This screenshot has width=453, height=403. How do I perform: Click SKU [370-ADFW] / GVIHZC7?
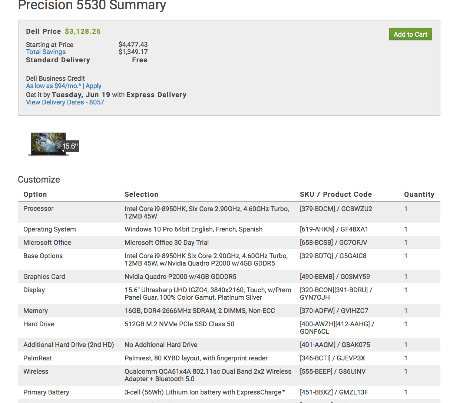334,311
